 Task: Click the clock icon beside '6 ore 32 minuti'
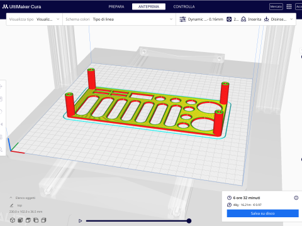tap(229, 198)
